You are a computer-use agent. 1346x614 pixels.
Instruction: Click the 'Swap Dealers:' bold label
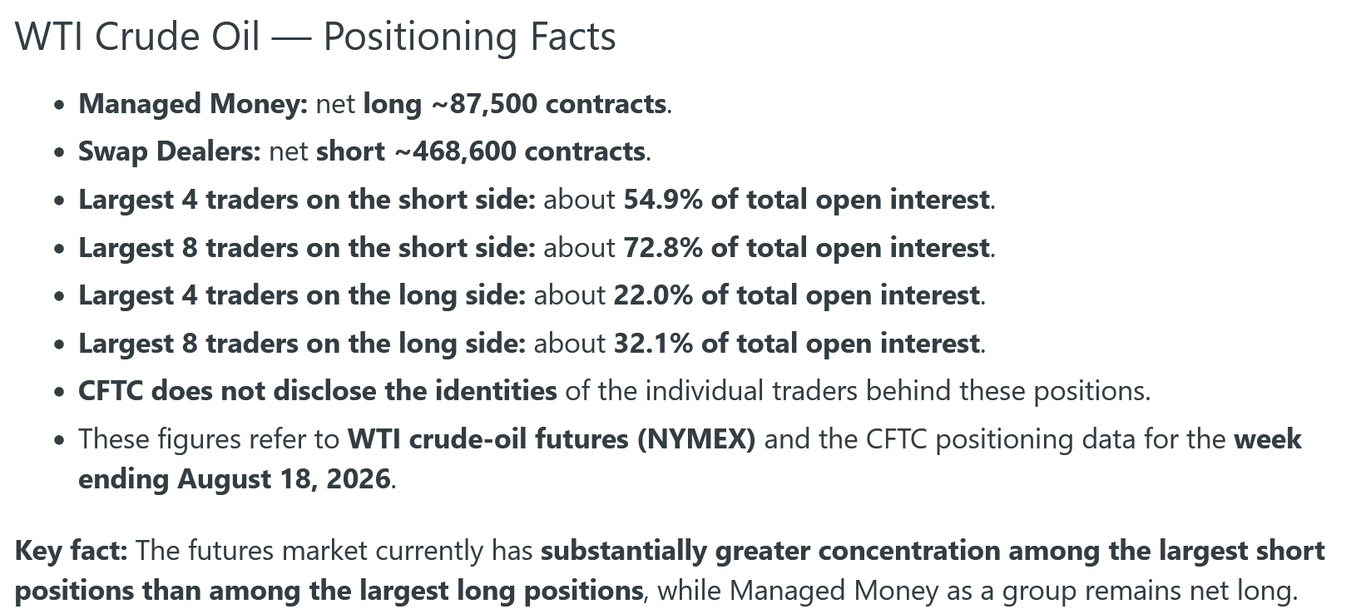click(x=170, y=151)
